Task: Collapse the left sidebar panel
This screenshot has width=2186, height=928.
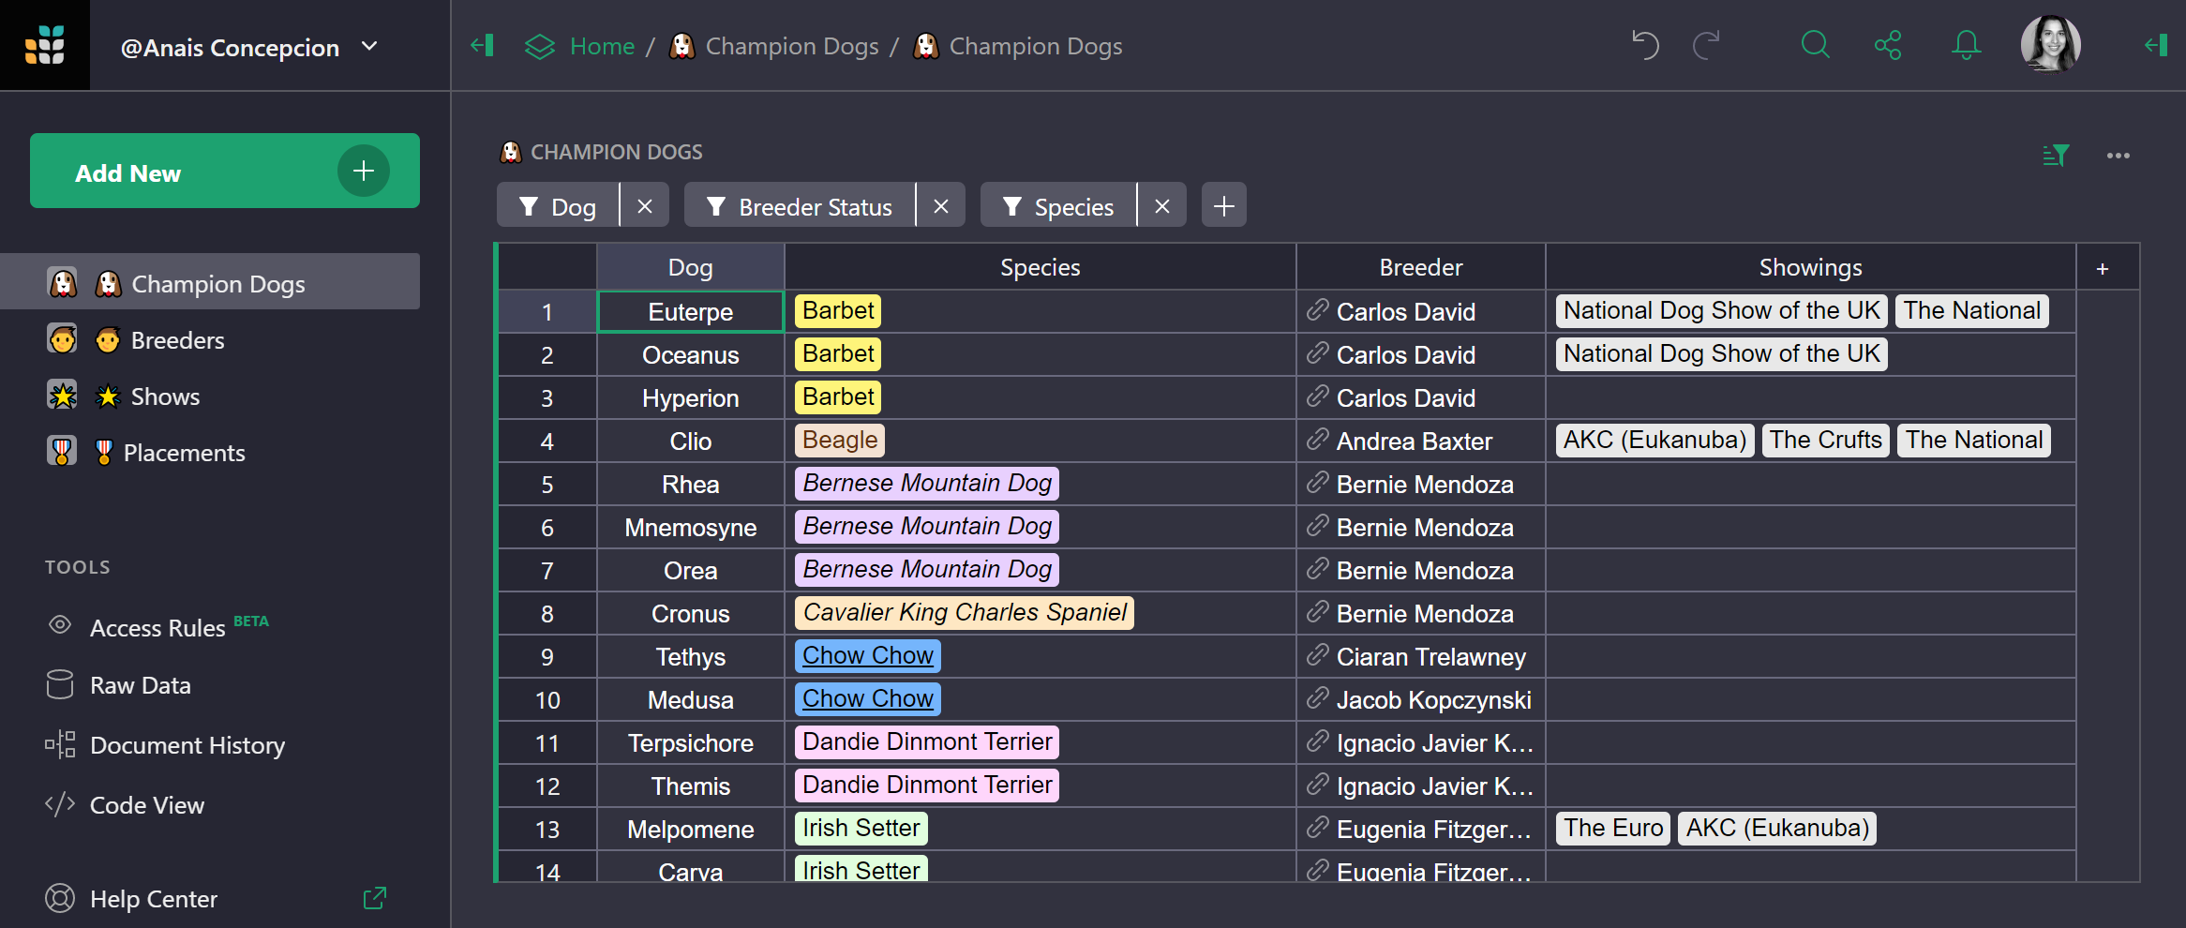Action: tap(483, 45)
